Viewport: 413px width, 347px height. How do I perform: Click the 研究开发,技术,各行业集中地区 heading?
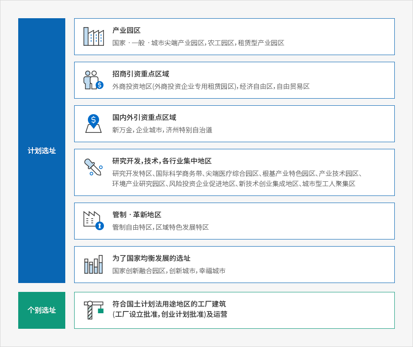(x=162, y=161)
